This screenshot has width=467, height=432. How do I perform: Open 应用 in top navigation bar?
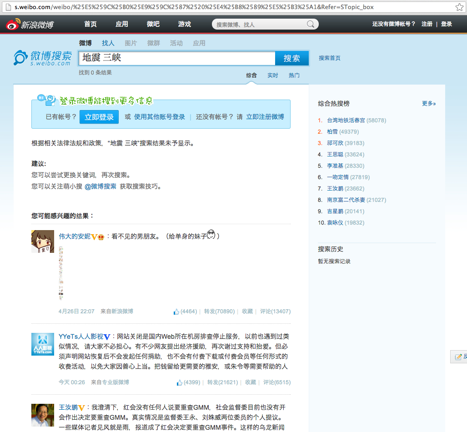point(122,24)
